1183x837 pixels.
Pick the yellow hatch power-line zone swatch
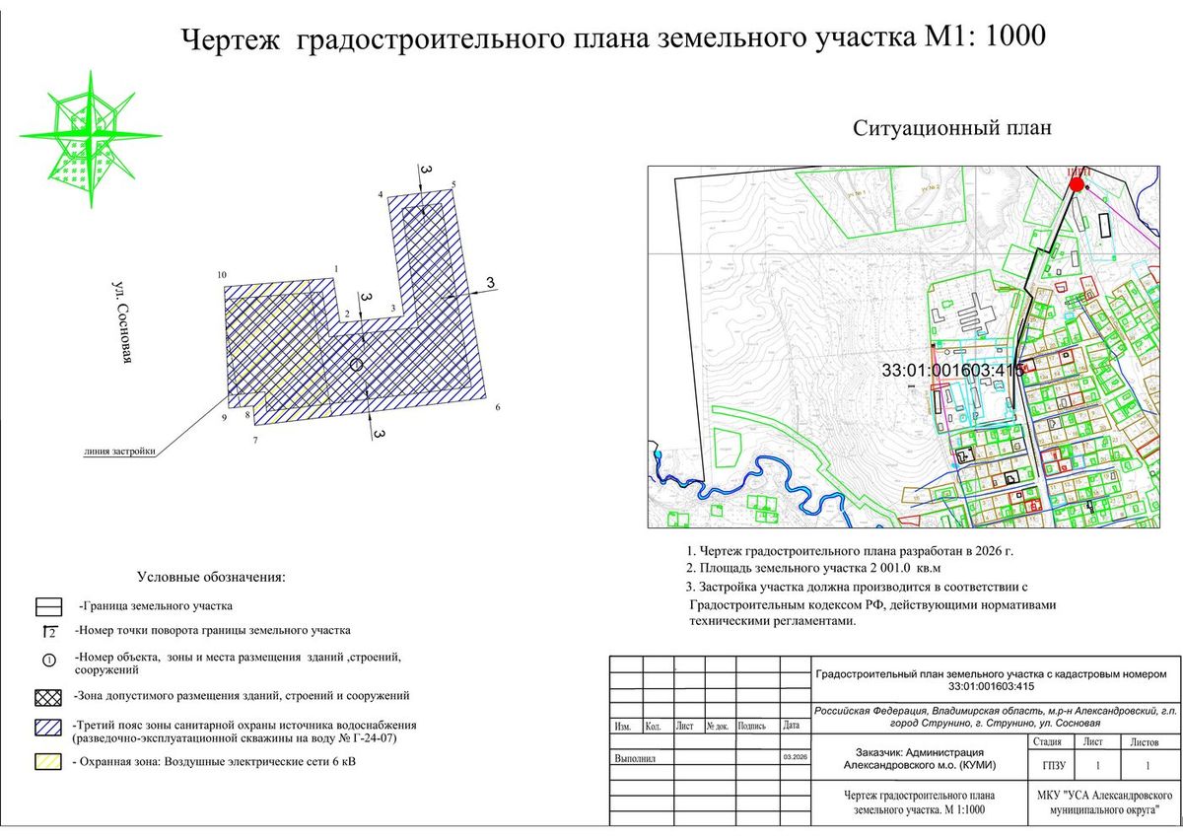49,763
